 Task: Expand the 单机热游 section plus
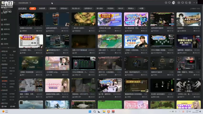[15, 77]
